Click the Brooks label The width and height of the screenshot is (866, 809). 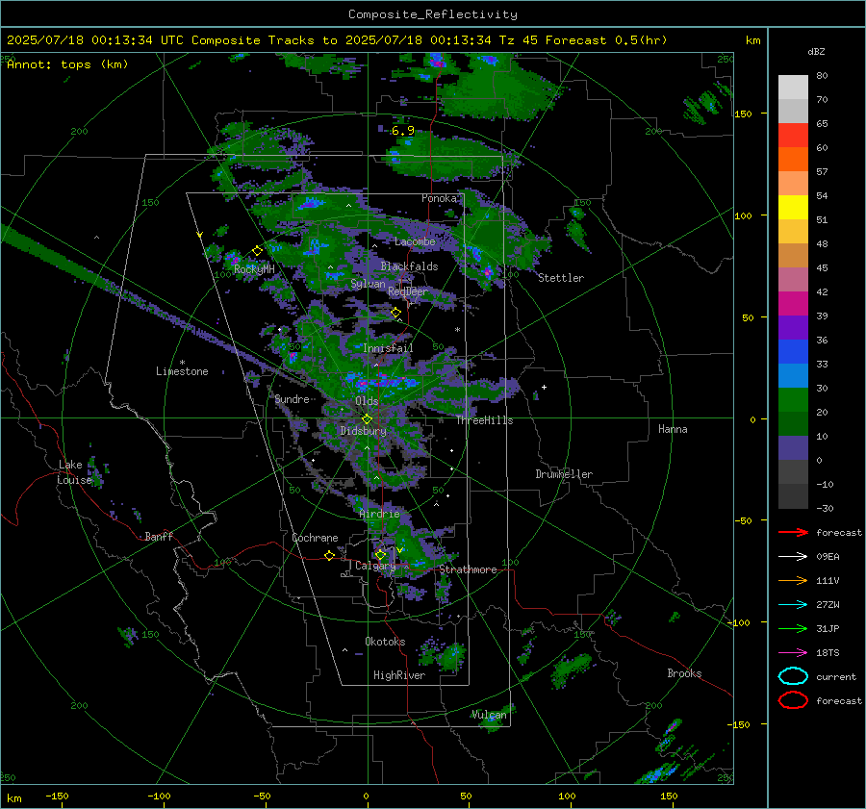click(684, 673)
